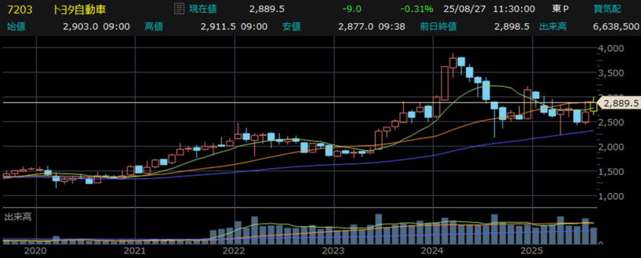Click the 2023 label on time axis
This screenshot has height=258, width=641.
pos(333,251)
